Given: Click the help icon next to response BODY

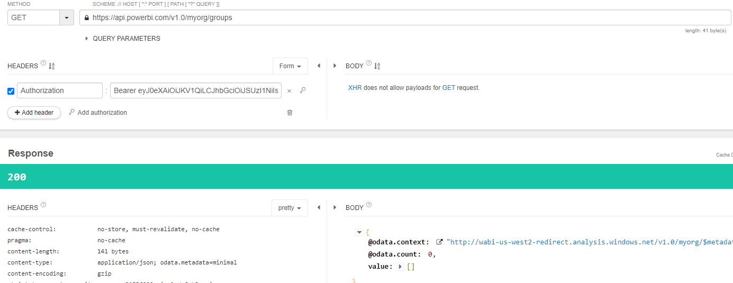Looking at the screenshot, I should pyautogui.click(x=369, y=205).
